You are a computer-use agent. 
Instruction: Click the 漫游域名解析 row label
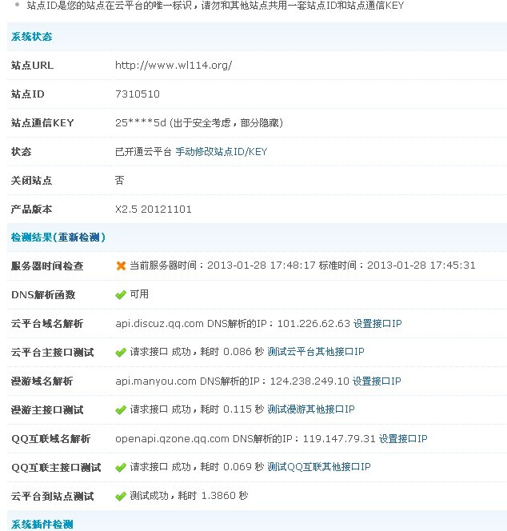click(42, 381)
